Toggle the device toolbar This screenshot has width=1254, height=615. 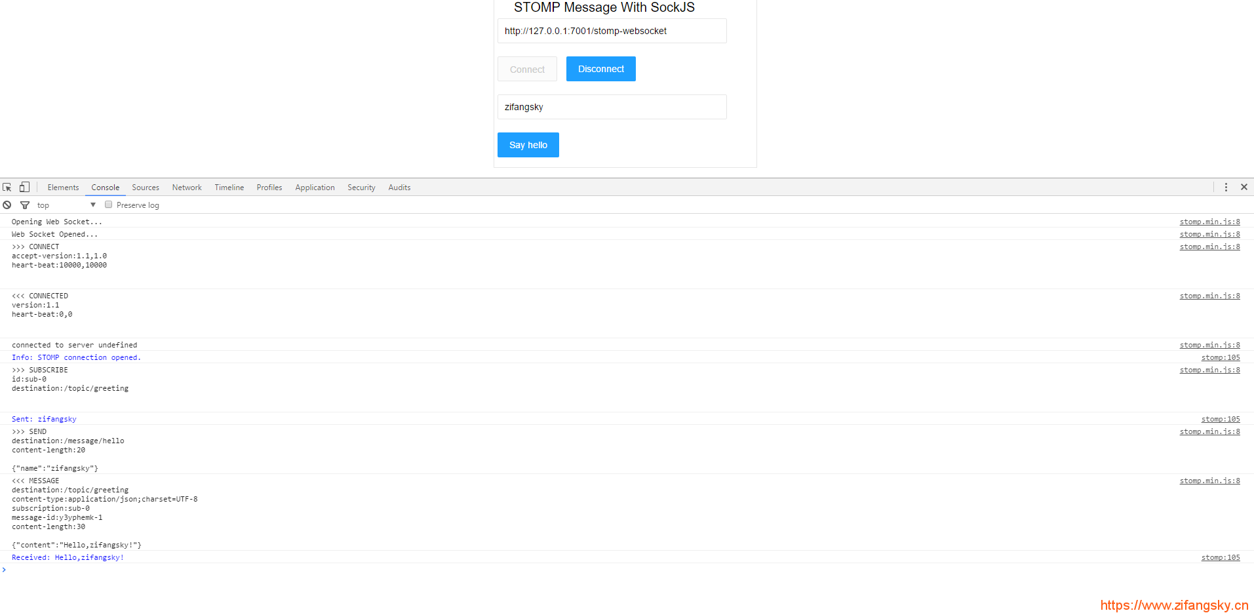[x=24, y=187]
